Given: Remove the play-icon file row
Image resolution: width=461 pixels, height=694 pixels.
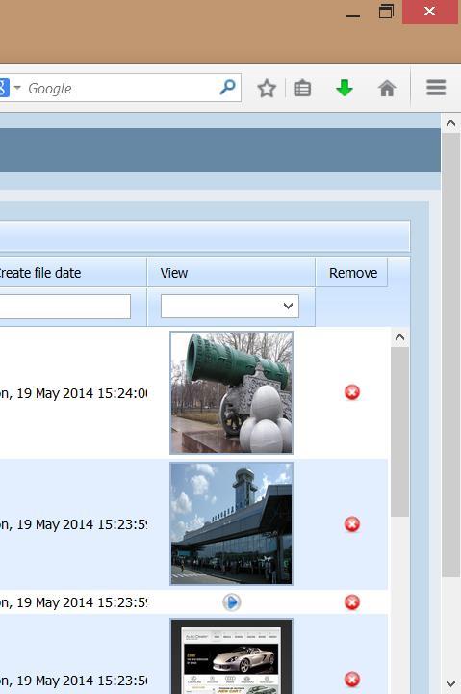Looking at the screenshot, I should (352, 602).
